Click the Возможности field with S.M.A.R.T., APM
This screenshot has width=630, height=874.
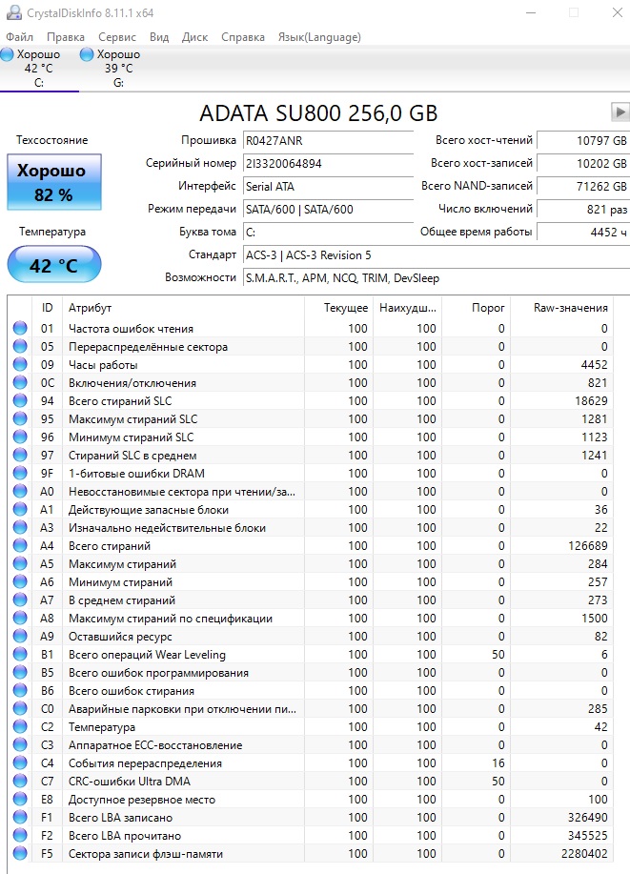[437, 277]
